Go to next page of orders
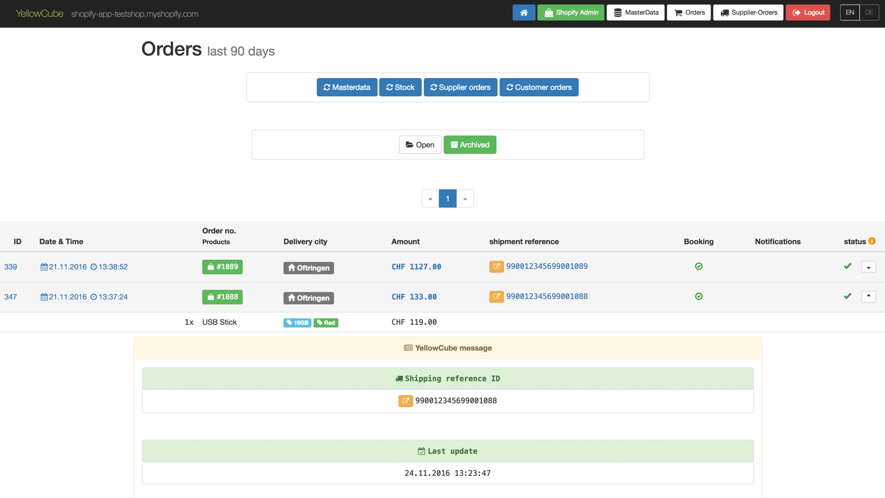The width and height of the screenshot is (885, 498). [465, 199]
